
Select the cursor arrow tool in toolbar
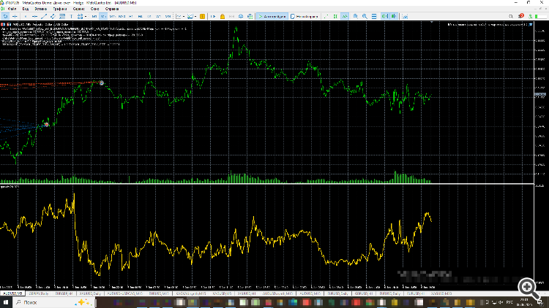[x=5, y=16]
